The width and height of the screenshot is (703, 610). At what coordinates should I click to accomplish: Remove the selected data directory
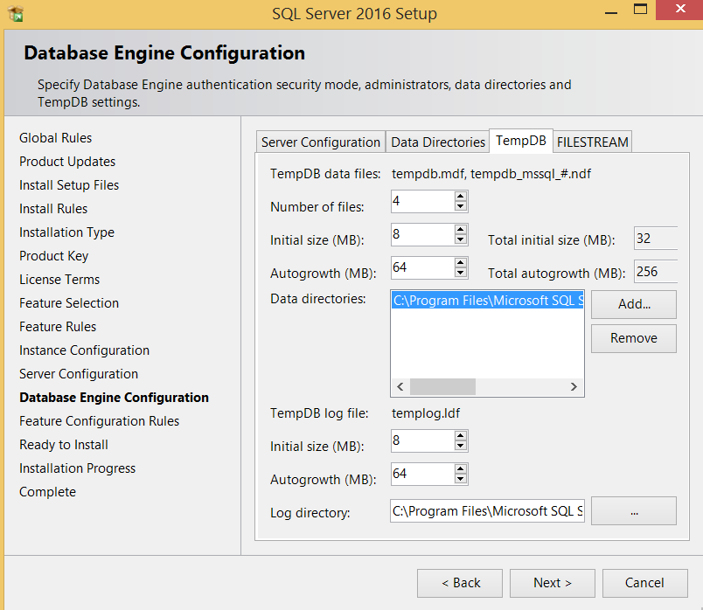click(634, 338)
